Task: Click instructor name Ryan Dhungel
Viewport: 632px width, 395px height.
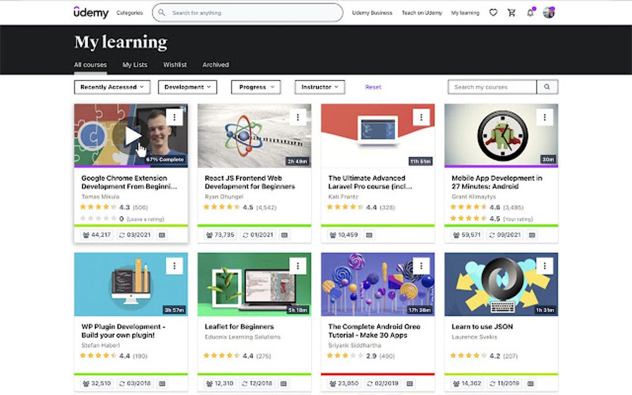Action: point(224,196)
